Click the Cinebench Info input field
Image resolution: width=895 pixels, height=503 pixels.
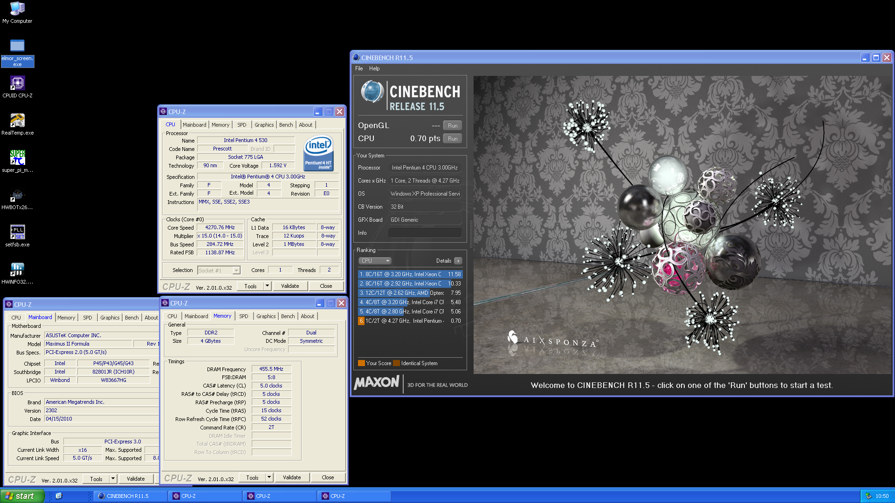[x=425, y=233]
